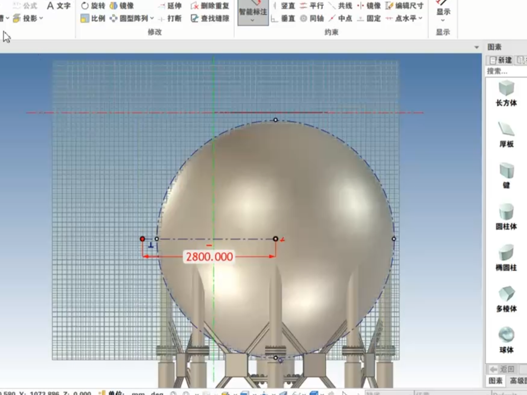Click the 新建 button in 图素 panel
This screenshot has width=527, height=395.
(x=501, y=60)
